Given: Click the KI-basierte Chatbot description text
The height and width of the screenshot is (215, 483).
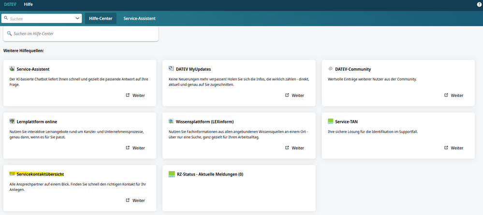Looking at the screenshot, I should coord(79,81).
